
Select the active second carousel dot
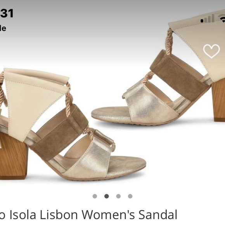click(106, 196)
